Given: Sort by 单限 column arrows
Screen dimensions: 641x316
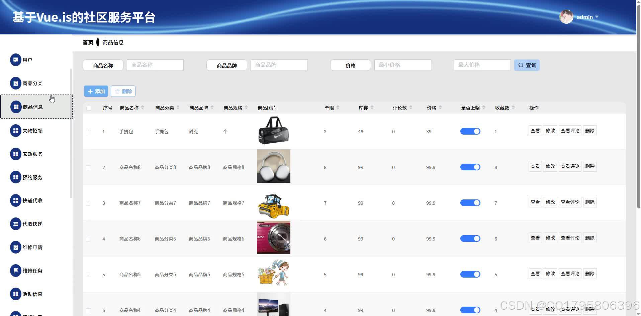Looking at the screenshot, I should pos(338,108).
